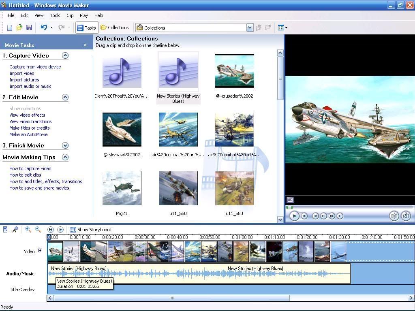Click Import audio or music link
This screenshot has width=415, height=311.
tap(30, 86)
